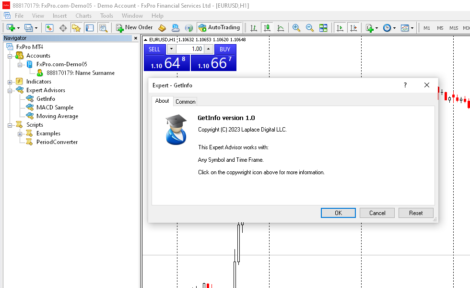470x288 pixels.
Task: Select the PeriodConverter script
Action: pyautogui.click(x=57, y=142)
